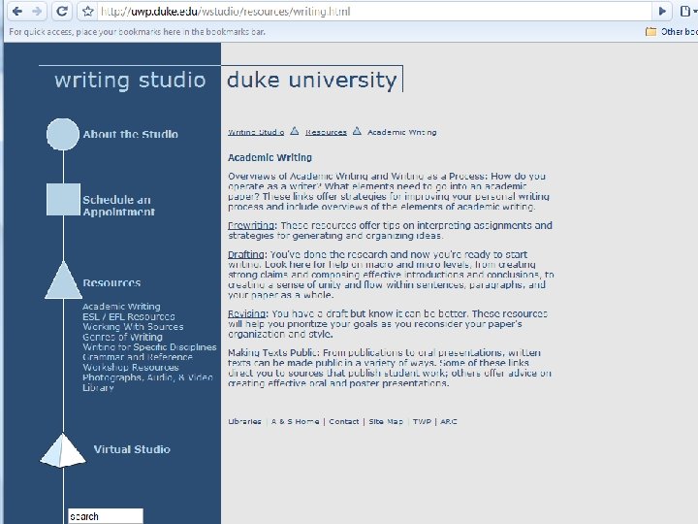The image size is (698, 524).
Task: Click the triangle icon for Resources
Action: 63,280
